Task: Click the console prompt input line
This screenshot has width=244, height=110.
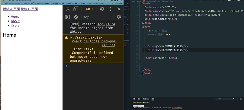Action: [93, 66]
